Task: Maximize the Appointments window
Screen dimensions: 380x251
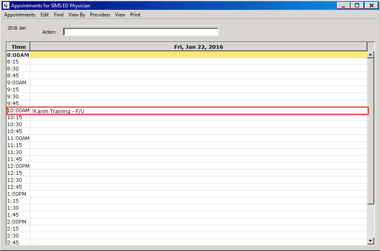Action: 357,6
